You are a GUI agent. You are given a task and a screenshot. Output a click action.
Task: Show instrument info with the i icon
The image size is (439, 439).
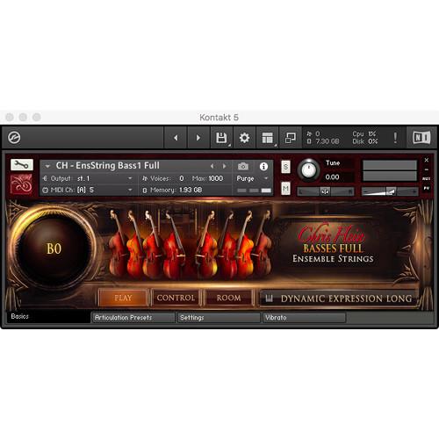pos(263,166)
